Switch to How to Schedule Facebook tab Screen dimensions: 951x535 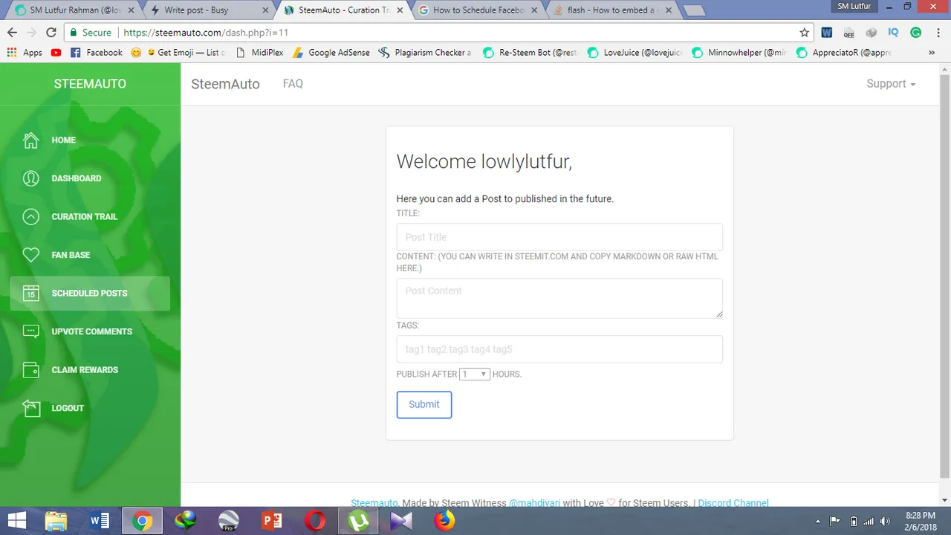(x=478, y=10)
